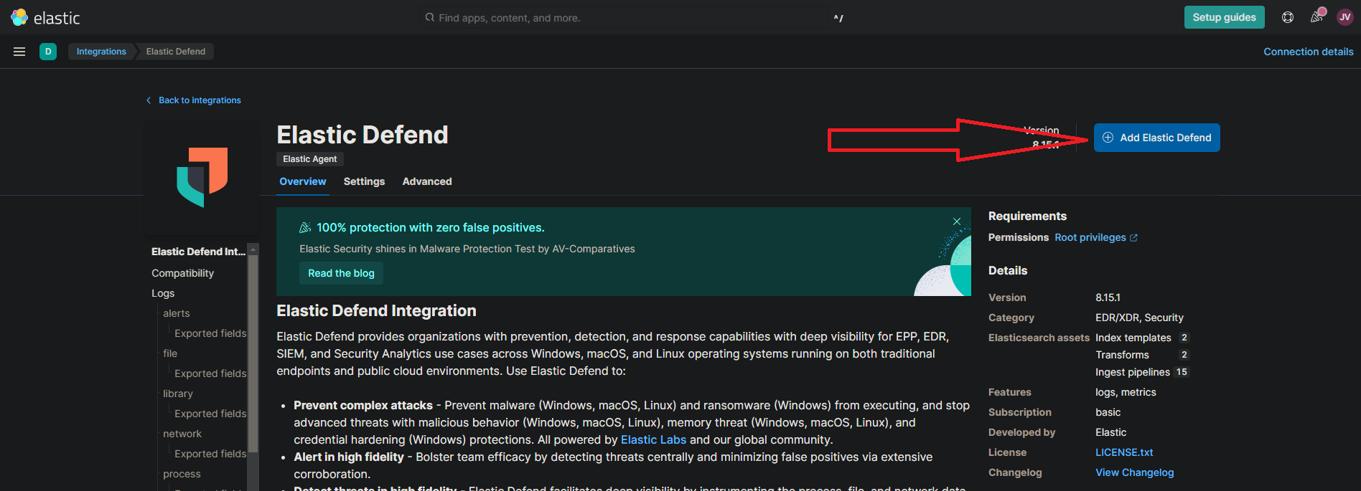Select network sidebar item
Image resolution: width=1361 pixels, height=491 pixels.
click(182, 434)
